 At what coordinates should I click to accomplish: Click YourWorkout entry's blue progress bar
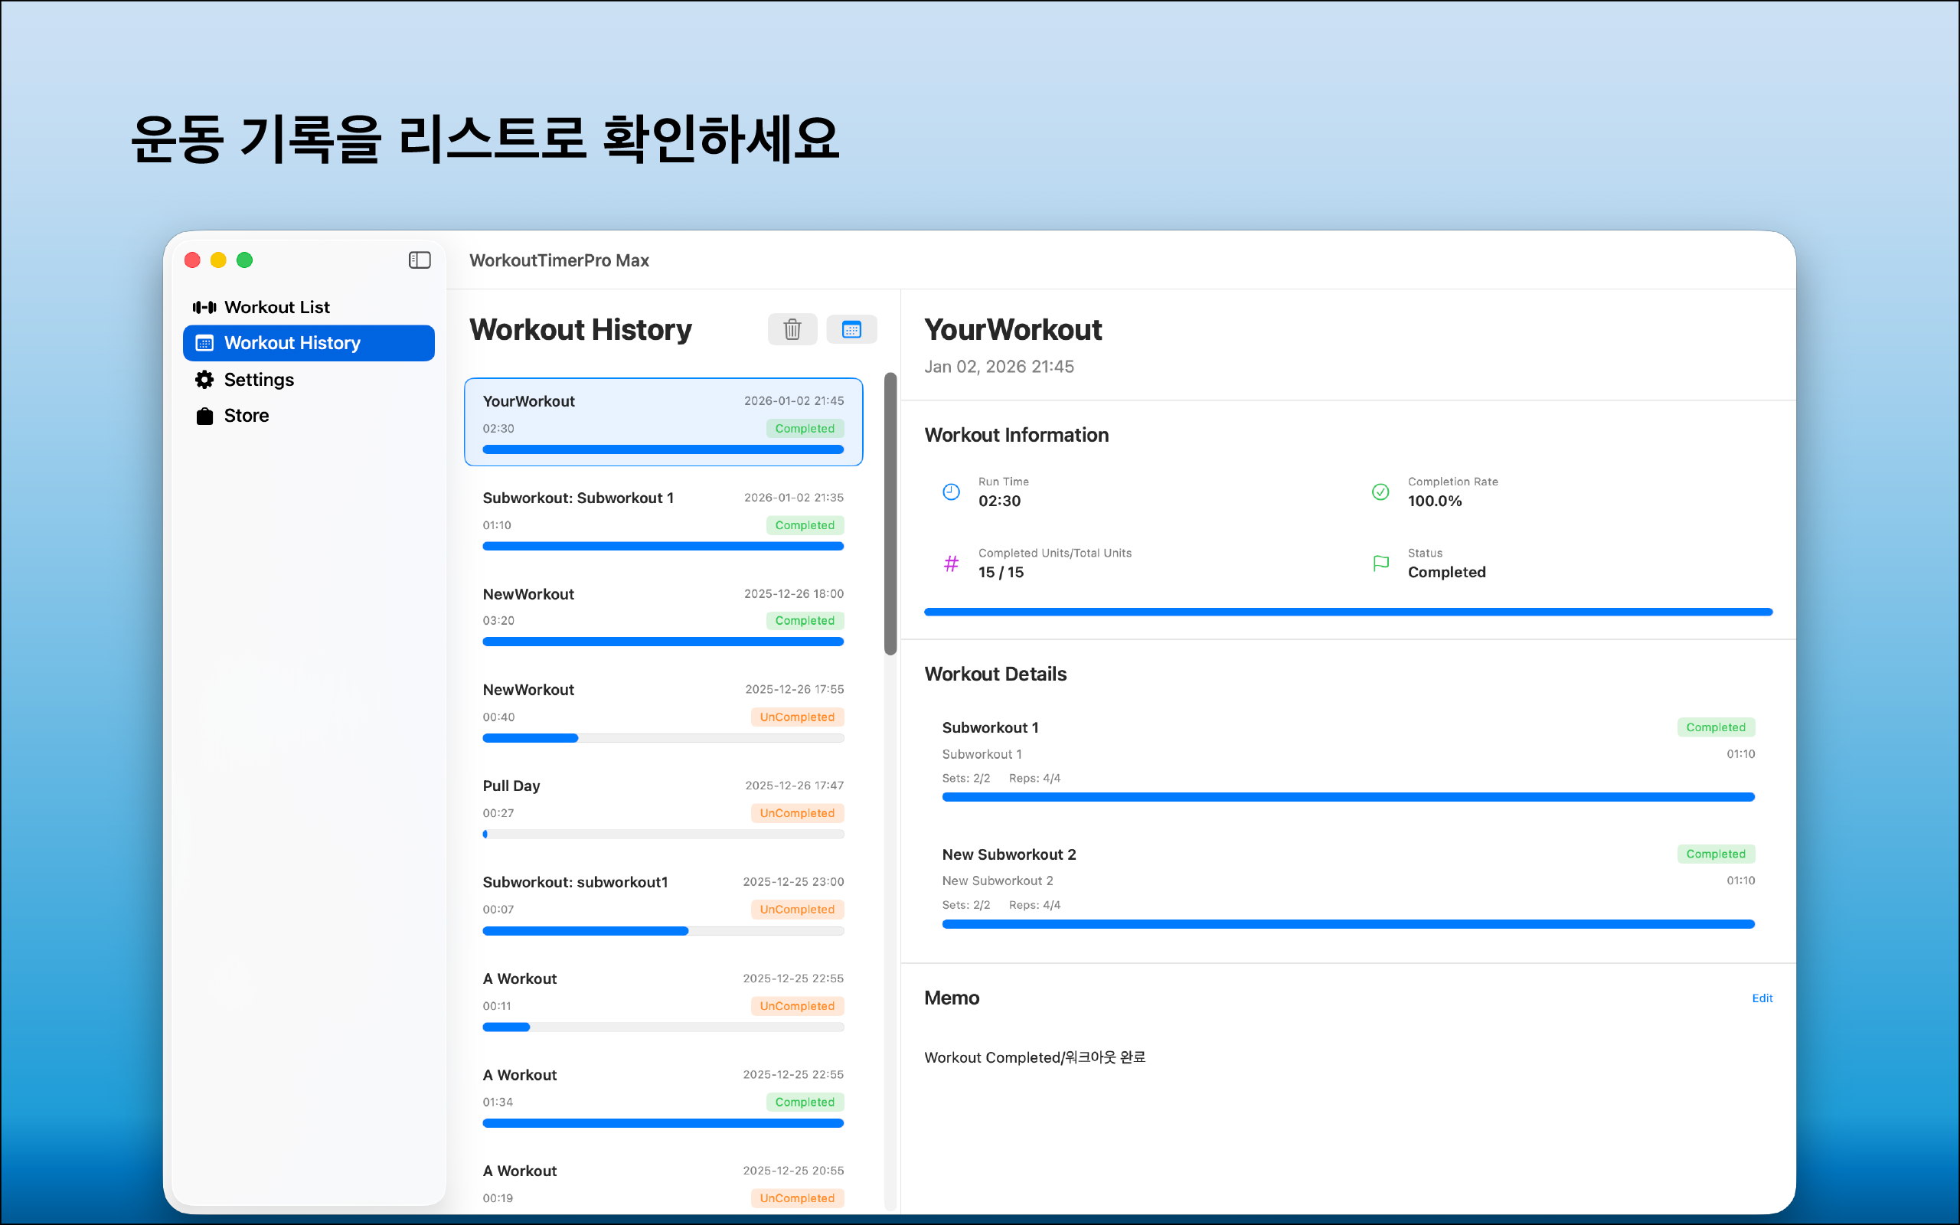coord(662,449)
